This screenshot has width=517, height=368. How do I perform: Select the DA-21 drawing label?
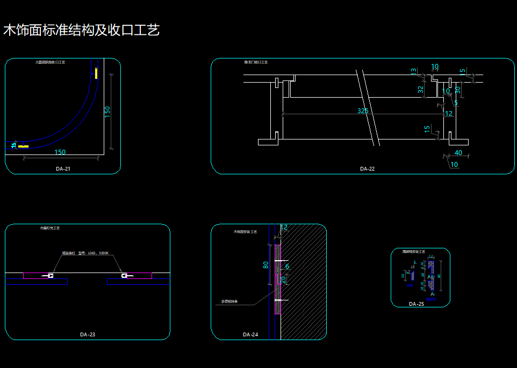point(63,169)
